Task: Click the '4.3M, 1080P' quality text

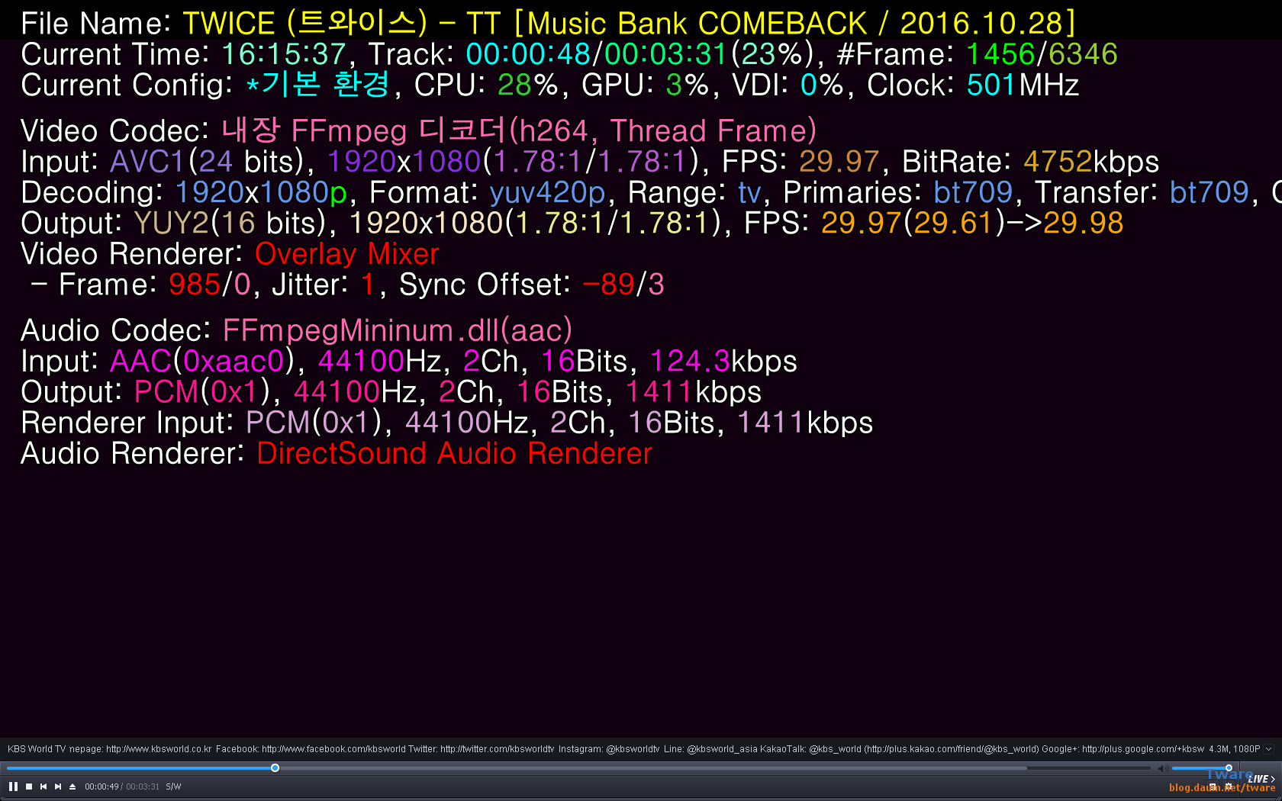Action: click(x=1234, y=749)
